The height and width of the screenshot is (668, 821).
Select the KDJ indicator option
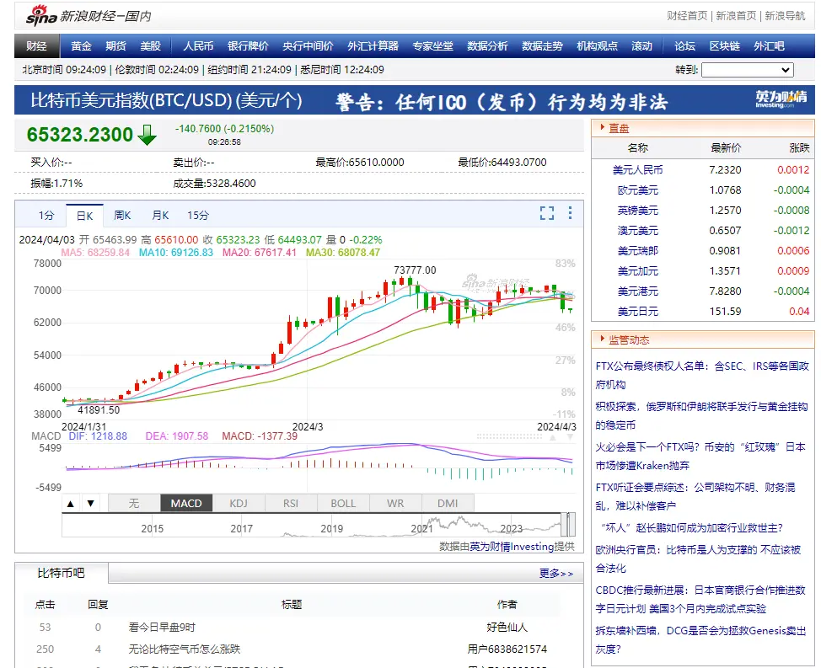point(239,503)
